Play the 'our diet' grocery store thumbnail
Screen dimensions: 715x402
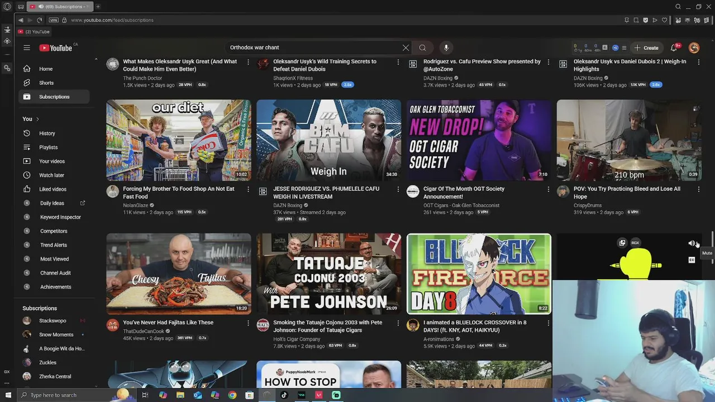[x=179, y=140]
